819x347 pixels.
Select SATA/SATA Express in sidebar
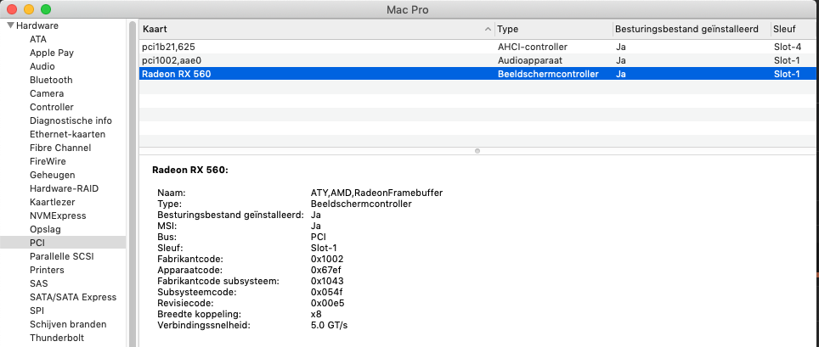(x=73, y=297)
